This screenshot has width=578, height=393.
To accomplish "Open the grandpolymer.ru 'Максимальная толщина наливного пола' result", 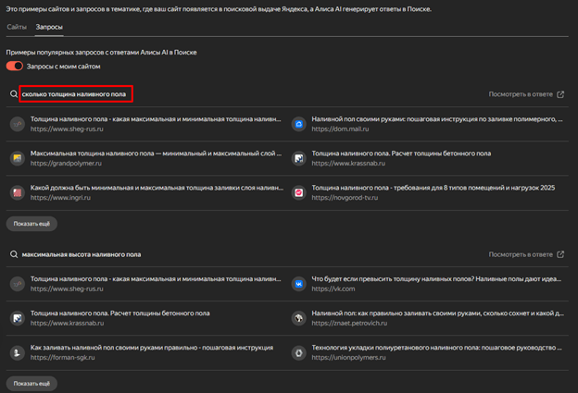I will click(156, 154).
